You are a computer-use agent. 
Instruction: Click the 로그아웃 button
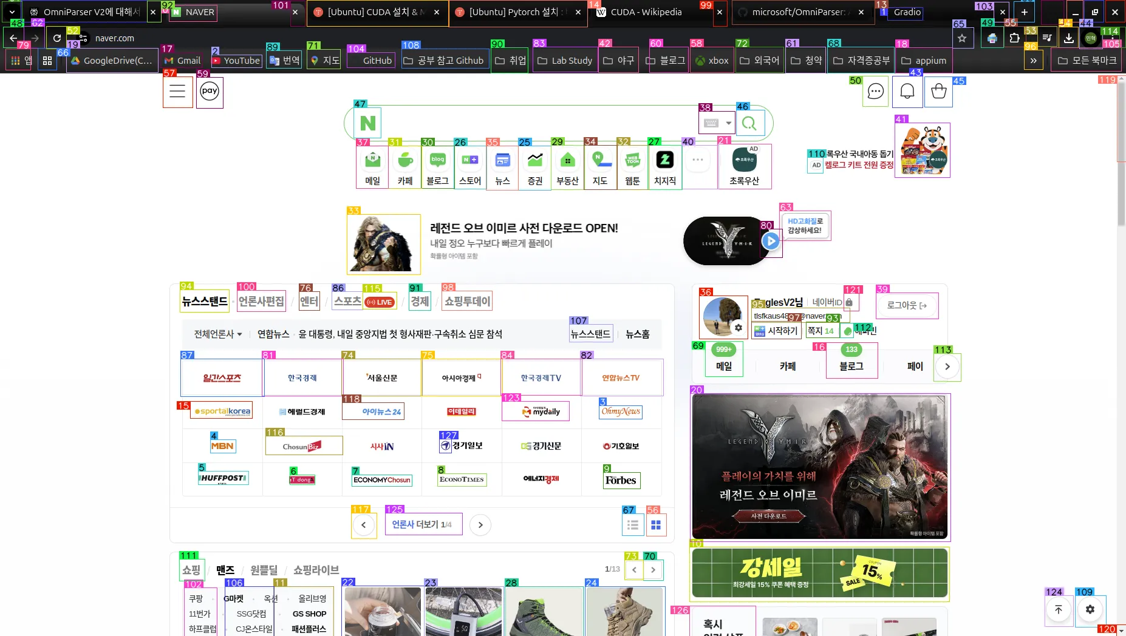[x=907, y=305]
